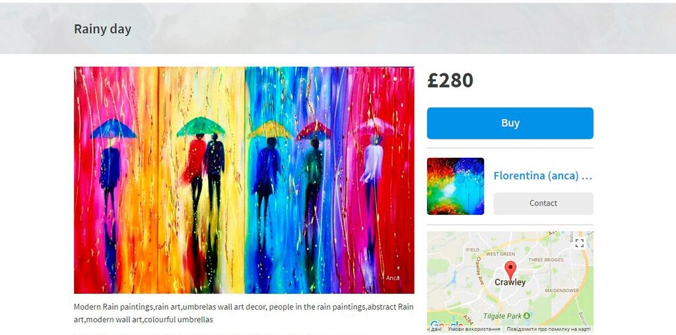Click the West Green map label
Screen dimensions: 676x335
(x=500, y=254)
